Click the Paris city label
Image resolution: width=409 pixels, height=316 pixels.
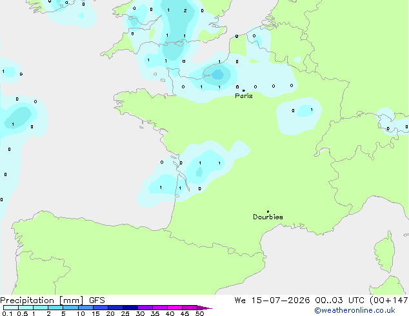click(244, 96)
